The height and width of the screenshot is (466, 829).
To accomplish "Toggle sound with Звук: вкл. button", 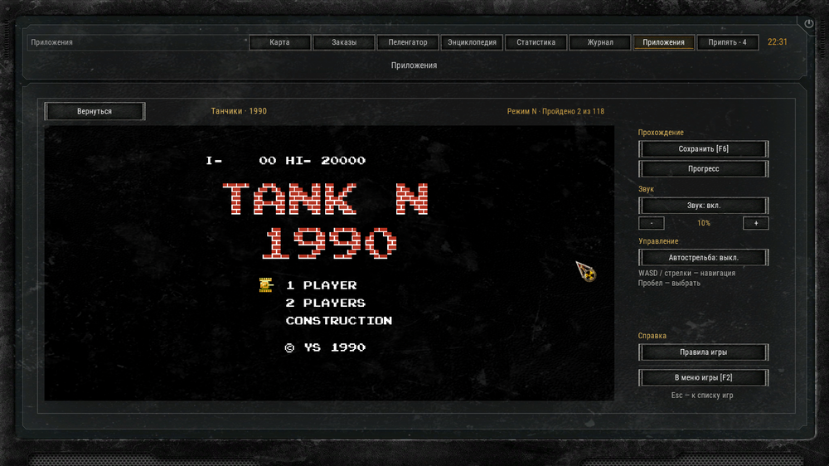I will coord(703,206).
